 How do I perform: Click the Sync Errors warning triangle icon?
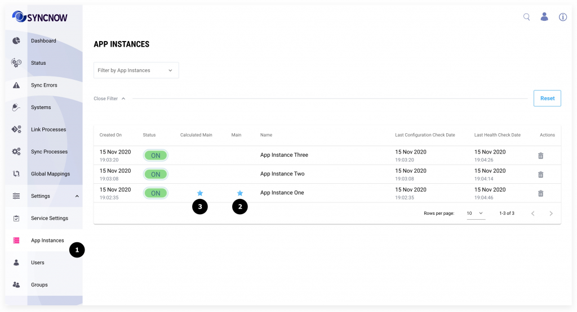pyautogui.click(x=16, y=85)
